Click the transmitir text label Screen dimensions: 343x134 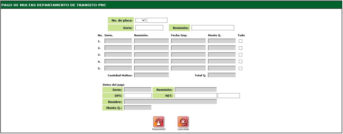click(159, 129)
